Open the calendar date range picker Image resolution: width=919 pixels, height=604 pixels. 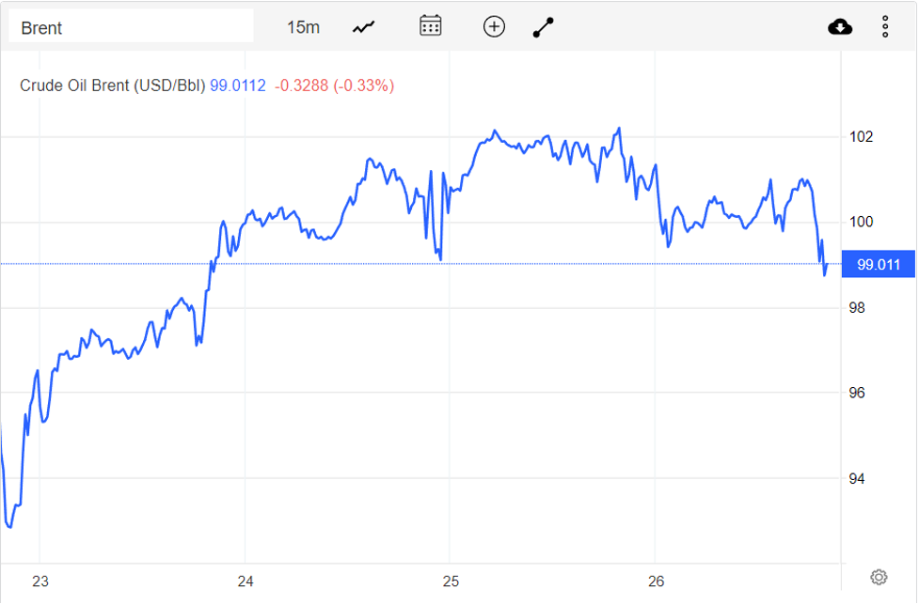click(x=430, y=26)
